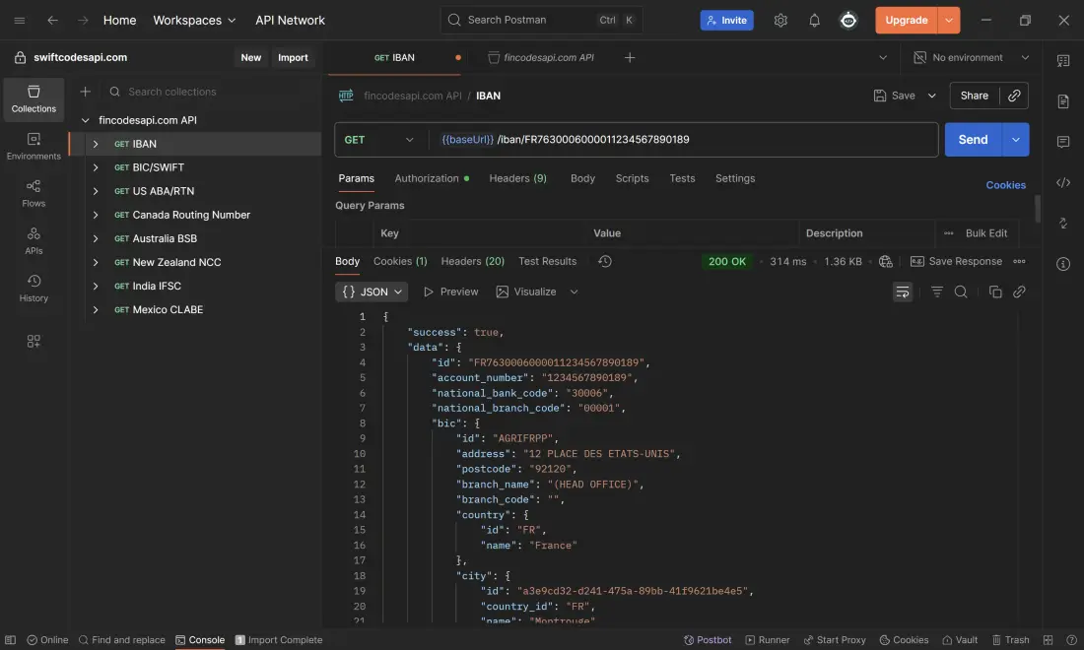Open the settings gear icon
The height and width of the screenshot is (650, 1084).
coord(780,20)
